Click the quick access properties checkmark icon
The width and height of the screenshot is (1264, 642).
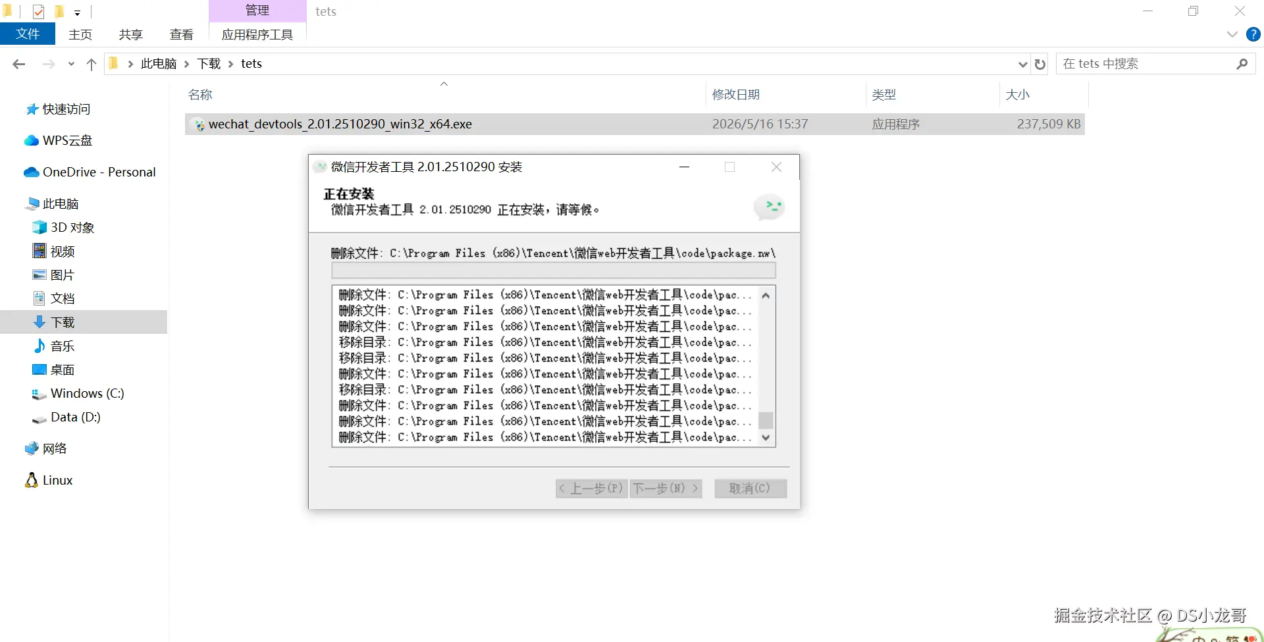38,11
